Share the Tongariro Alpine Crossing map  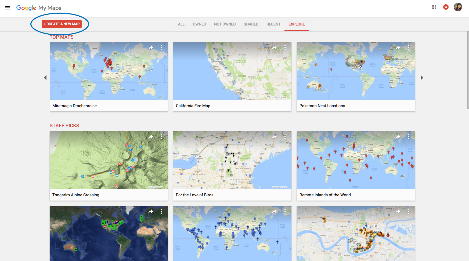click(151, 137)
